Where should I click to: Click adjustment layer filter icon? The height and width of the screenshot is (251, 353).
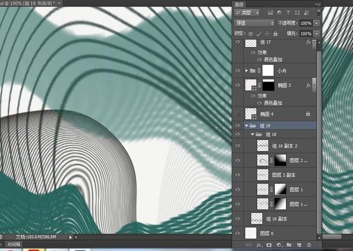pyautogui.click(x=279, y=12)
